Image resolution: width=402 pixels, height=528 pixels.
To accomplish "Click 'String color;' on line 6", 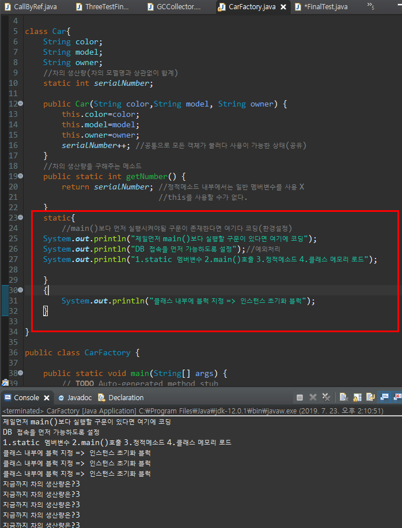I will [x=73, y=42].
